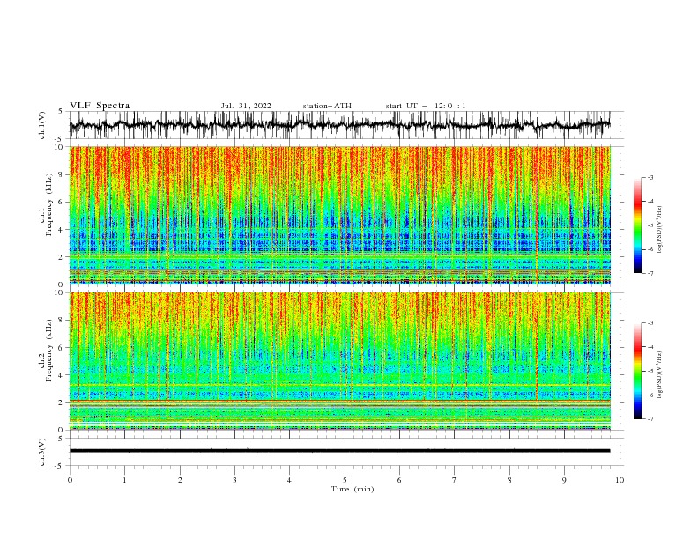Image resolution: width=698 pixels, height=539 pixels.
Task: Click the 'station=ATH' label
Action: pos(327,106)
